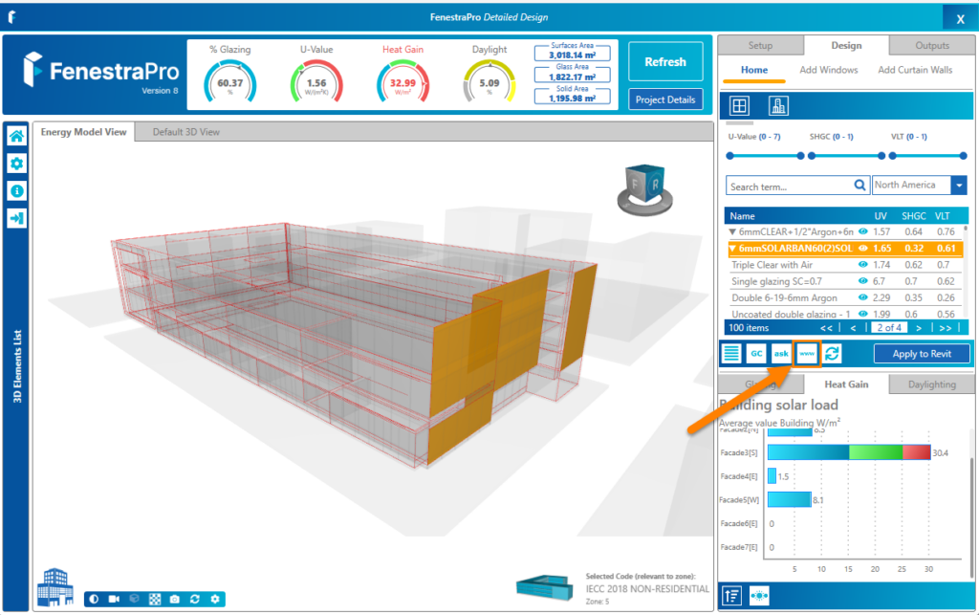Click the % Glazing gauge

click(x=229, y=81)
